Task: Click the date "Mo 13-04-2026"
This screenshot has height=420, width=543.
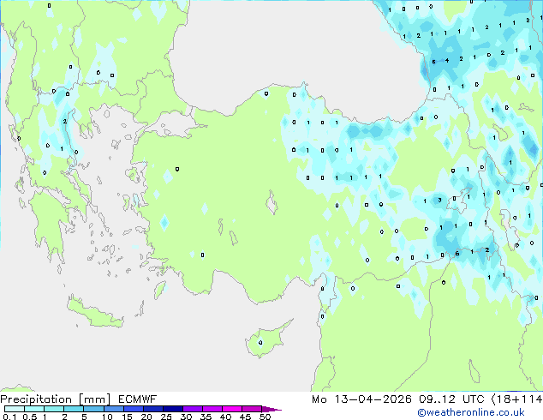Action: coord(361,399)
